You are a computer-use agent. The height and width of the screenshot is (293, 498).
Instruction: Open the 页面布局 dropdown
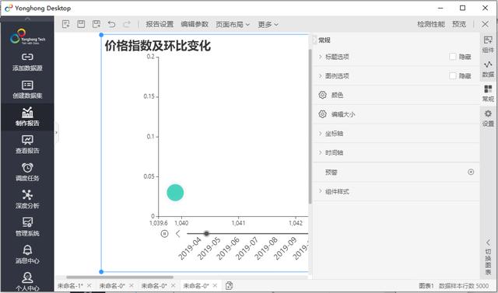[x=233, y=24]
